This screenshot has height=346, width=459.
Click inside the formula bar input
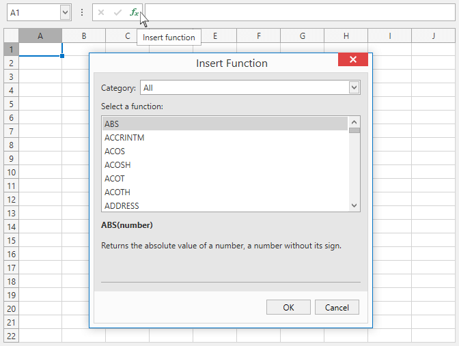coord(301,12)
